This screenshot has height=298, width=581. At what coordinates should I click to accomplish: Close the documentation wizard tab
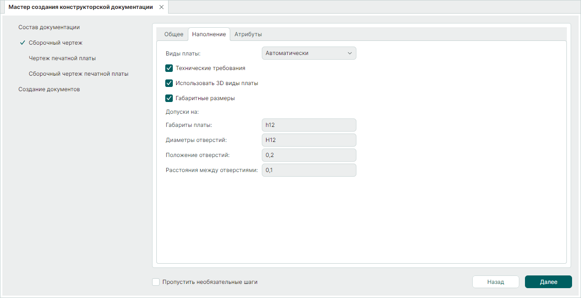tap(161, 7)
